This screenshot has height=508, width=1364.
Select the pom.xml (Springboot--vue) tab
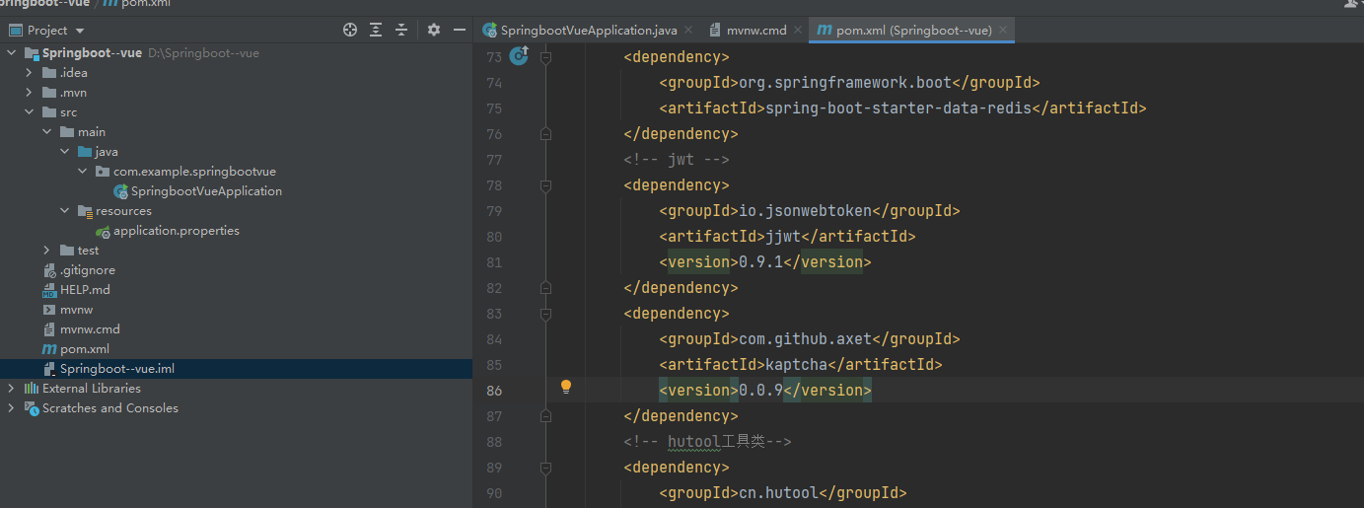click(x=913, y=31)
